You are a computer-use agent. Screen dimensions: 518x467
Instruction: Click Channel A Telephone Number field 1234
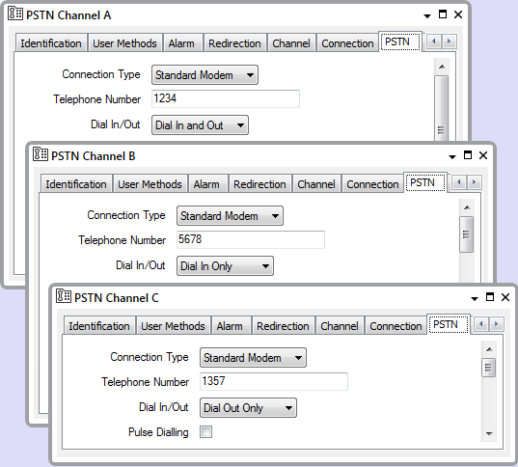(x=226, y=98)
